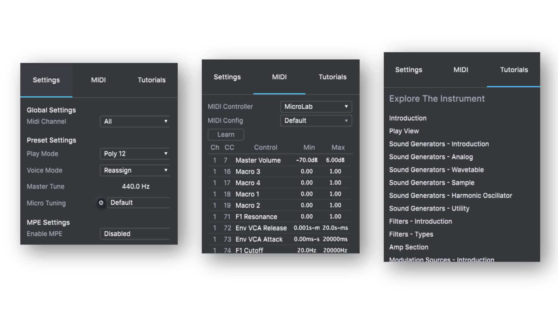The image size is (558, 314).
Task: Select the Micro Tuning Default field
Action: coord(138,203)
